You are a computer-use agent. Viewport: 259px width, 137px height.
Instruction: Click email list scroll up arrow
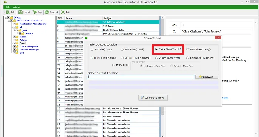click(x=162, y=18)
